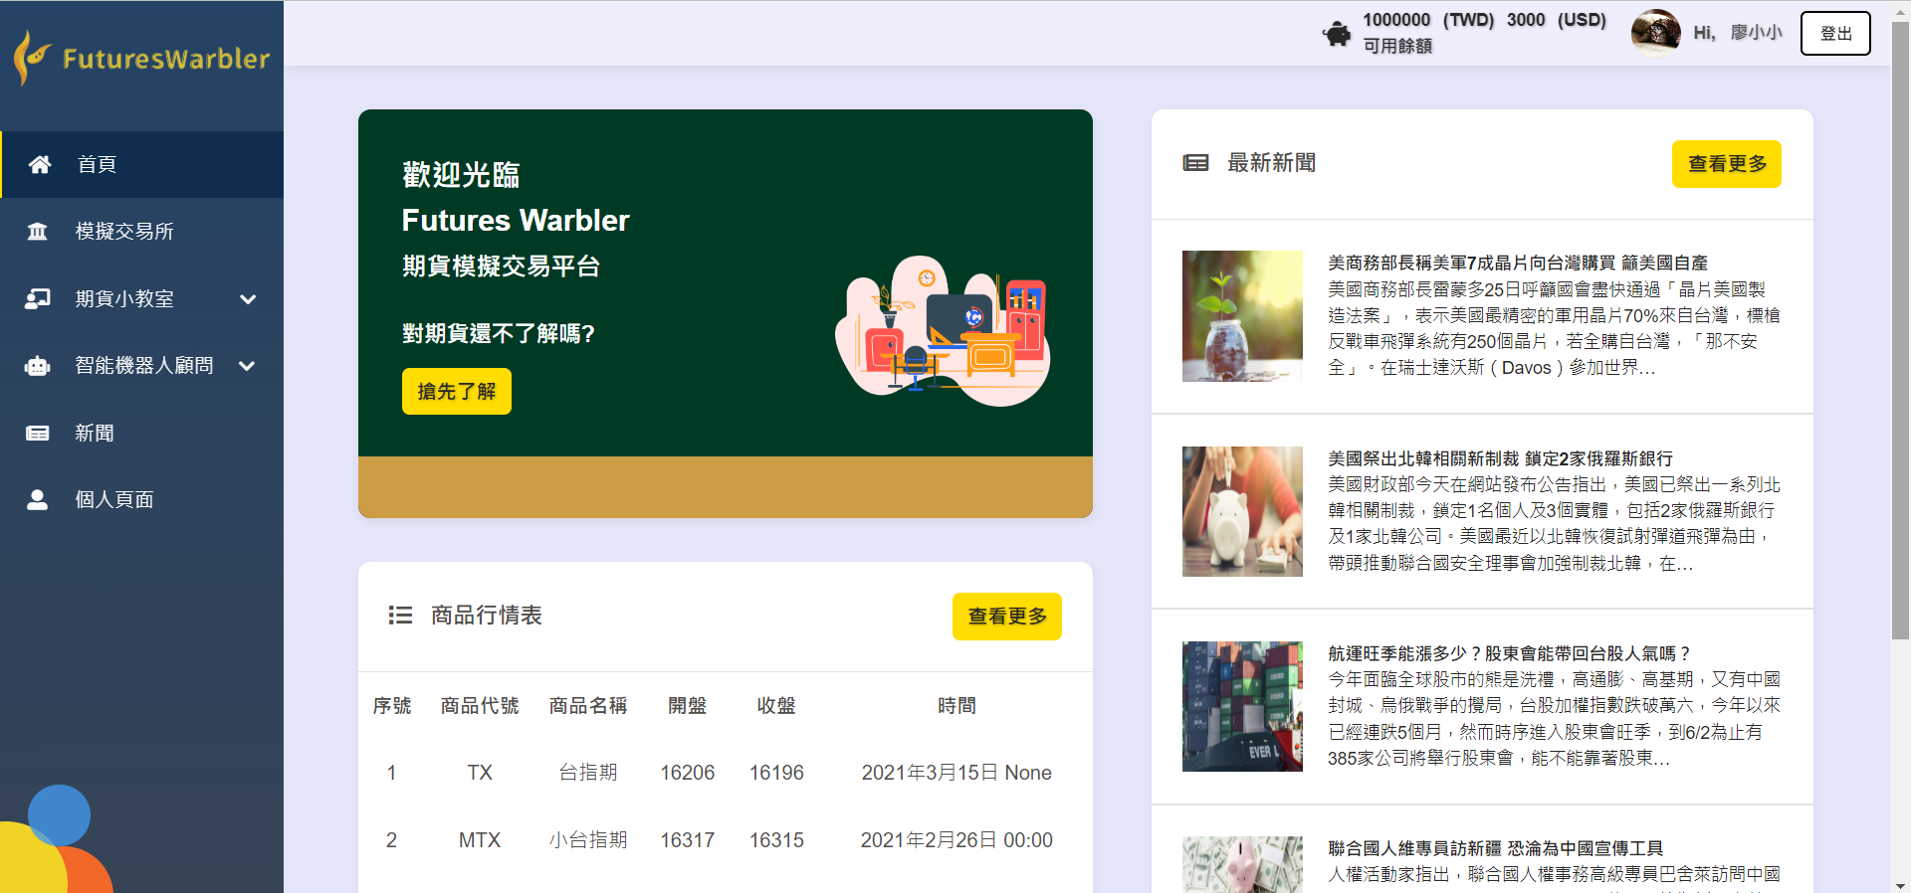Click the user icon for 個人頁面
The image size is (1911, 893).
pyautogui.click(x=38, y=499)
